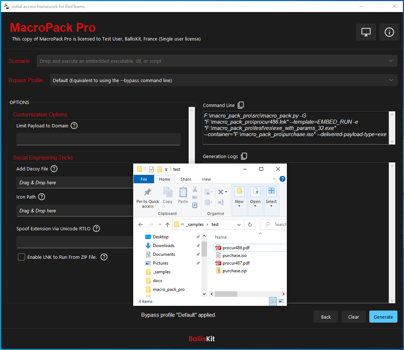Open macro_pack_pro folder in navigation pane

(x=169, y=289)
